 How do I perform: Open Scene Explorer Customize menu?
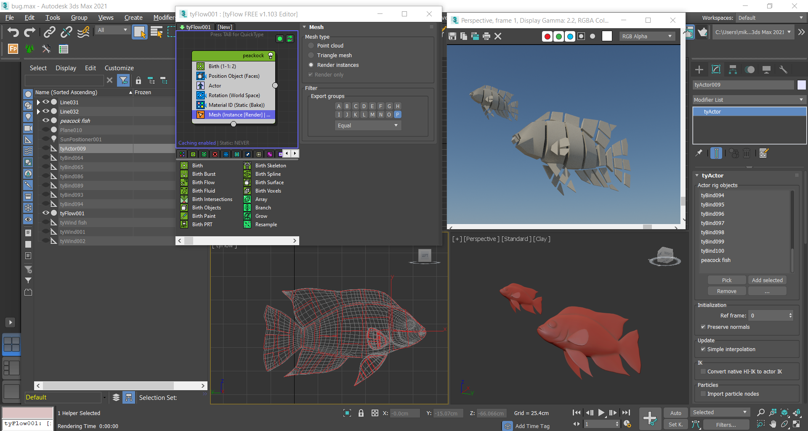(119, 68)
